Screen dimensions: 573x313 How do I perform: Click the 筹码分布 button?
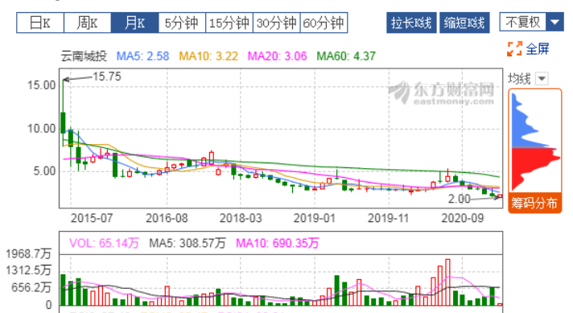[534, 203]
